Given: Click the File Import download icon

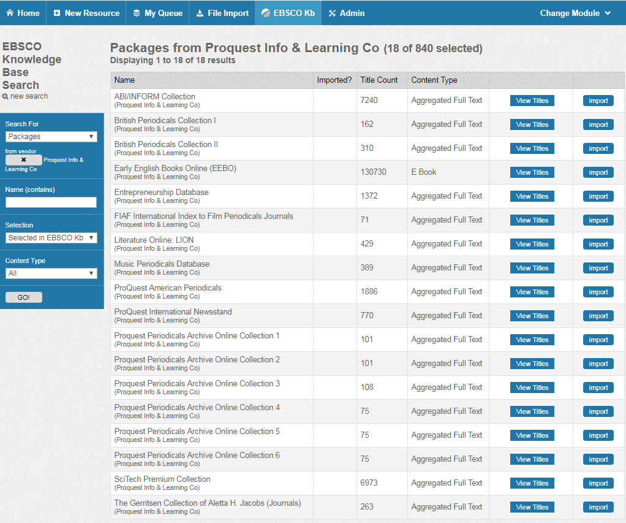Looking at the screenshot, I should 200,13.
